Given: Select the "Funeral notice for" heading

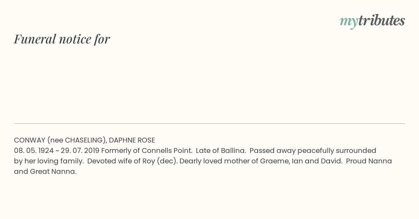Looking at the screenshot, I should click(x=62, y=39).
